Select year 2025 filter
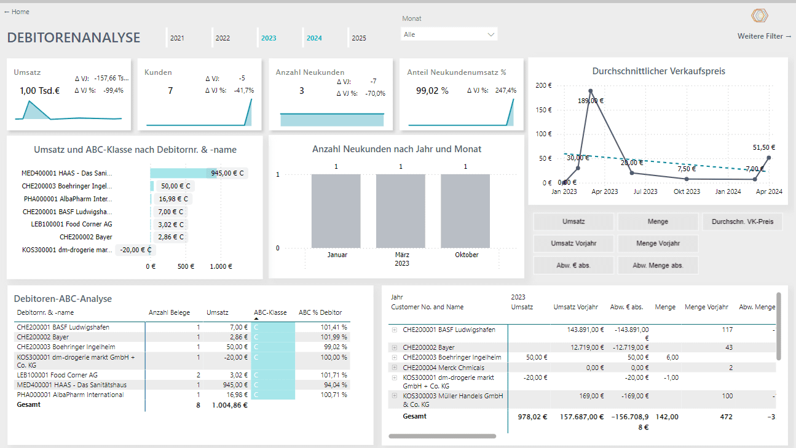Viewport: 796px width, 448px height. 359,38
